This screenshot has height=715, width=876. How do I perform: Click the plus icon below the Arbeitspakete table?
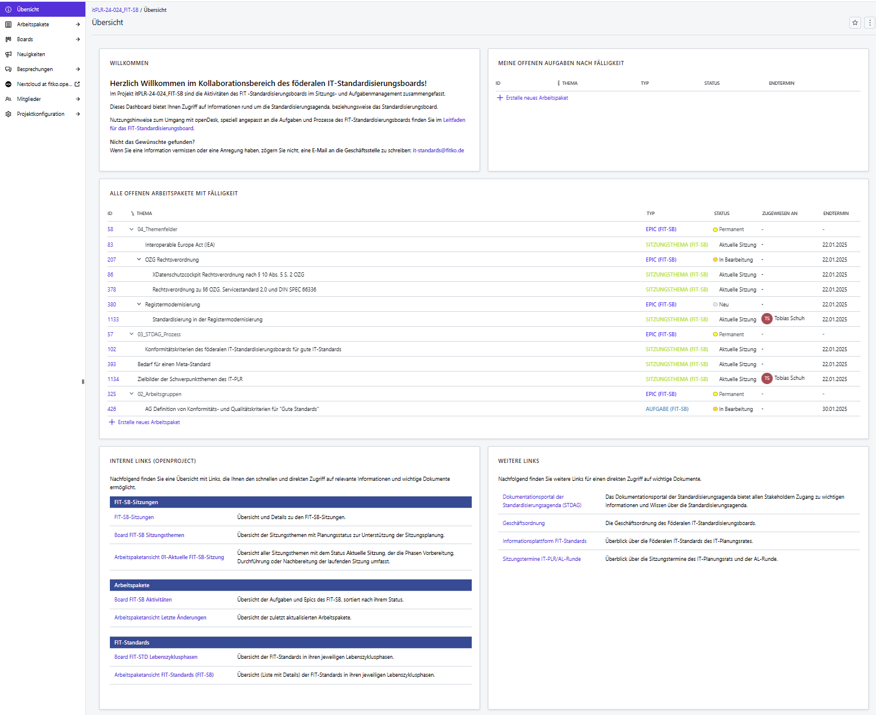point(112,422)
